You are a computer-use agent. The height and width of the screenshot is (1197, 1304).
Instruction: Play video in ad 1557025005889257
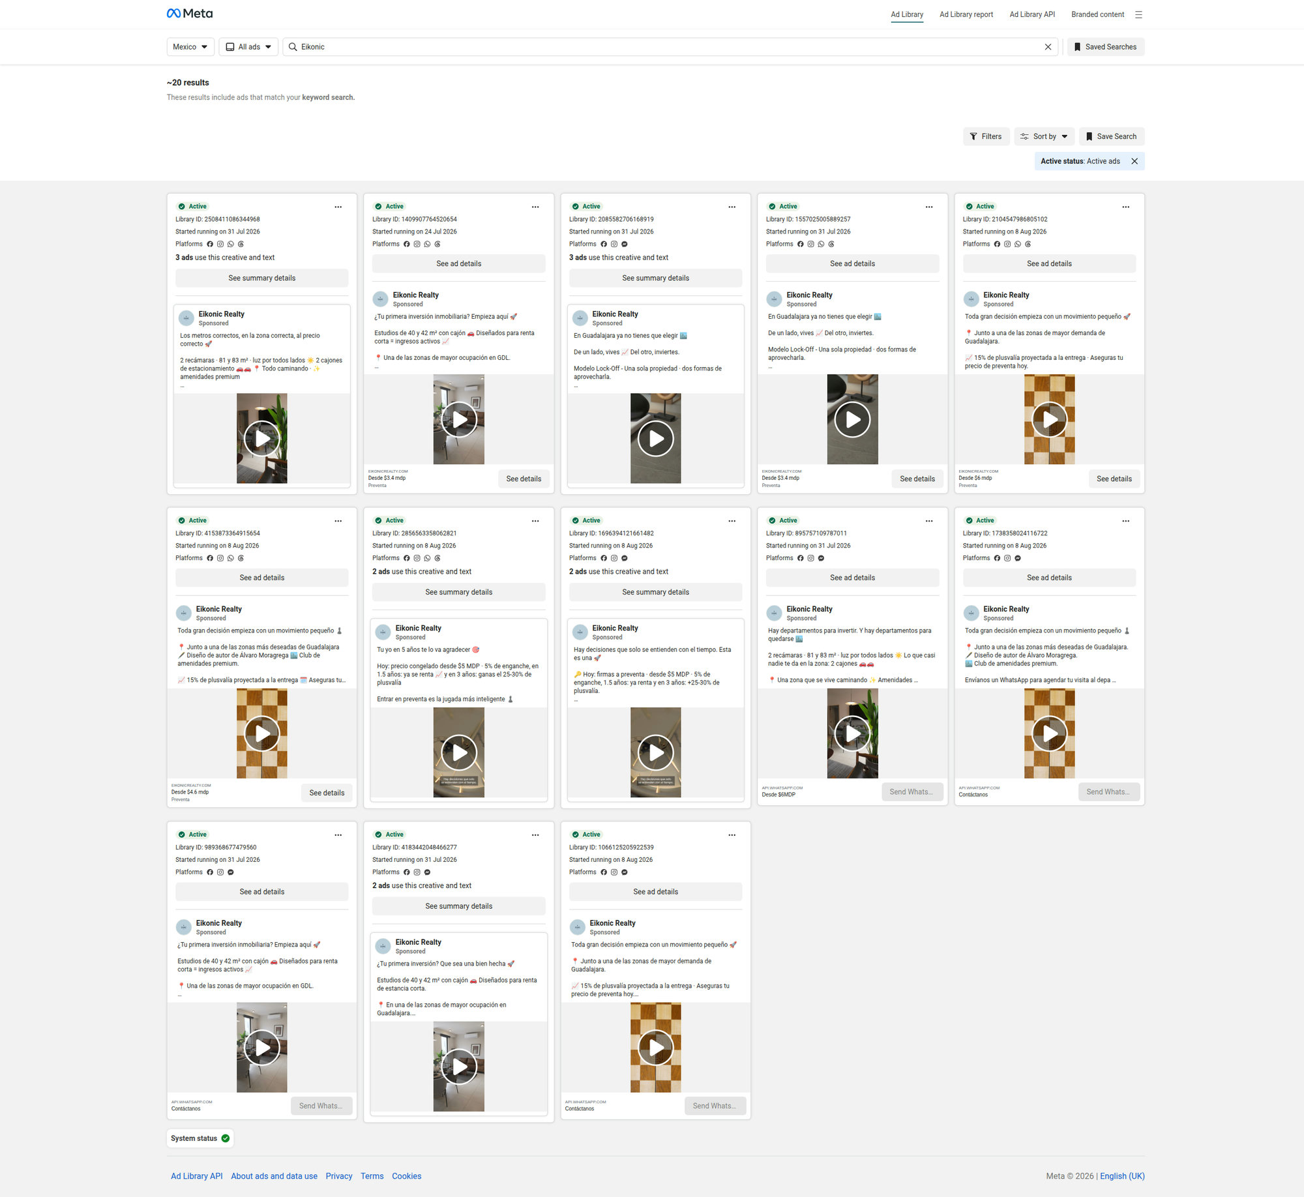(853, 419)
